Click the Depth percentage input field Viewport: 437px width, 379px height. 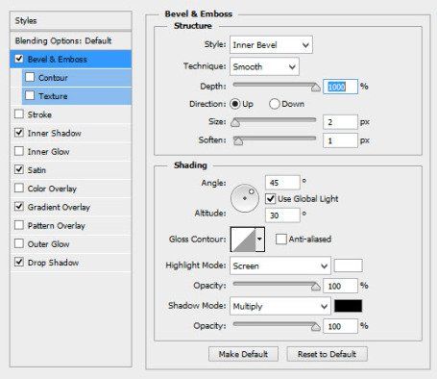coord(340,87)
